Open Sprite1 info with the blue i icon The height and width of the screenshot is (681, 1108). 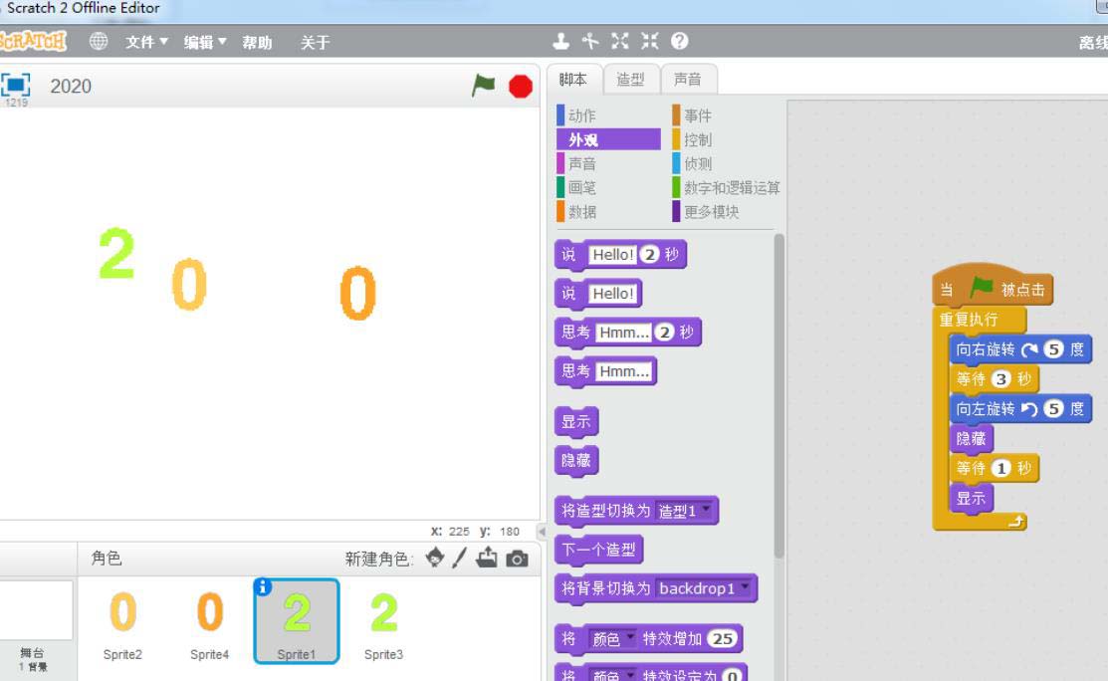tap(263, 586)
